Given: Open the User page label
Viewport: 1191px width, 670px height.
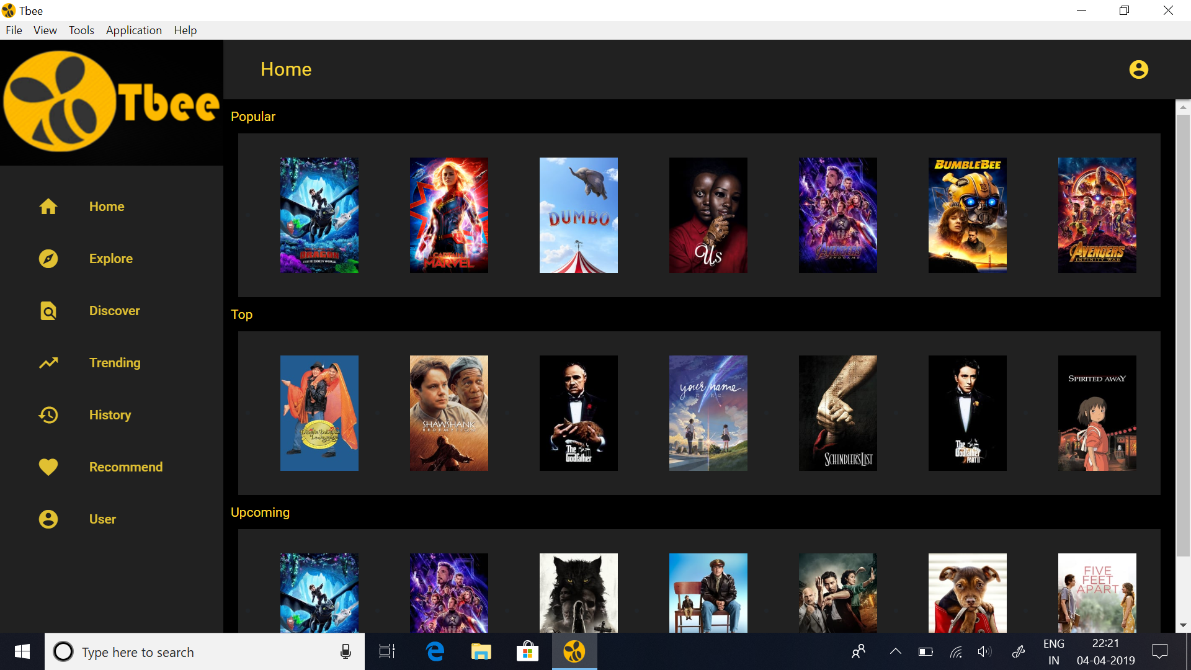Looking at the screenshot, I should (102, 519).
